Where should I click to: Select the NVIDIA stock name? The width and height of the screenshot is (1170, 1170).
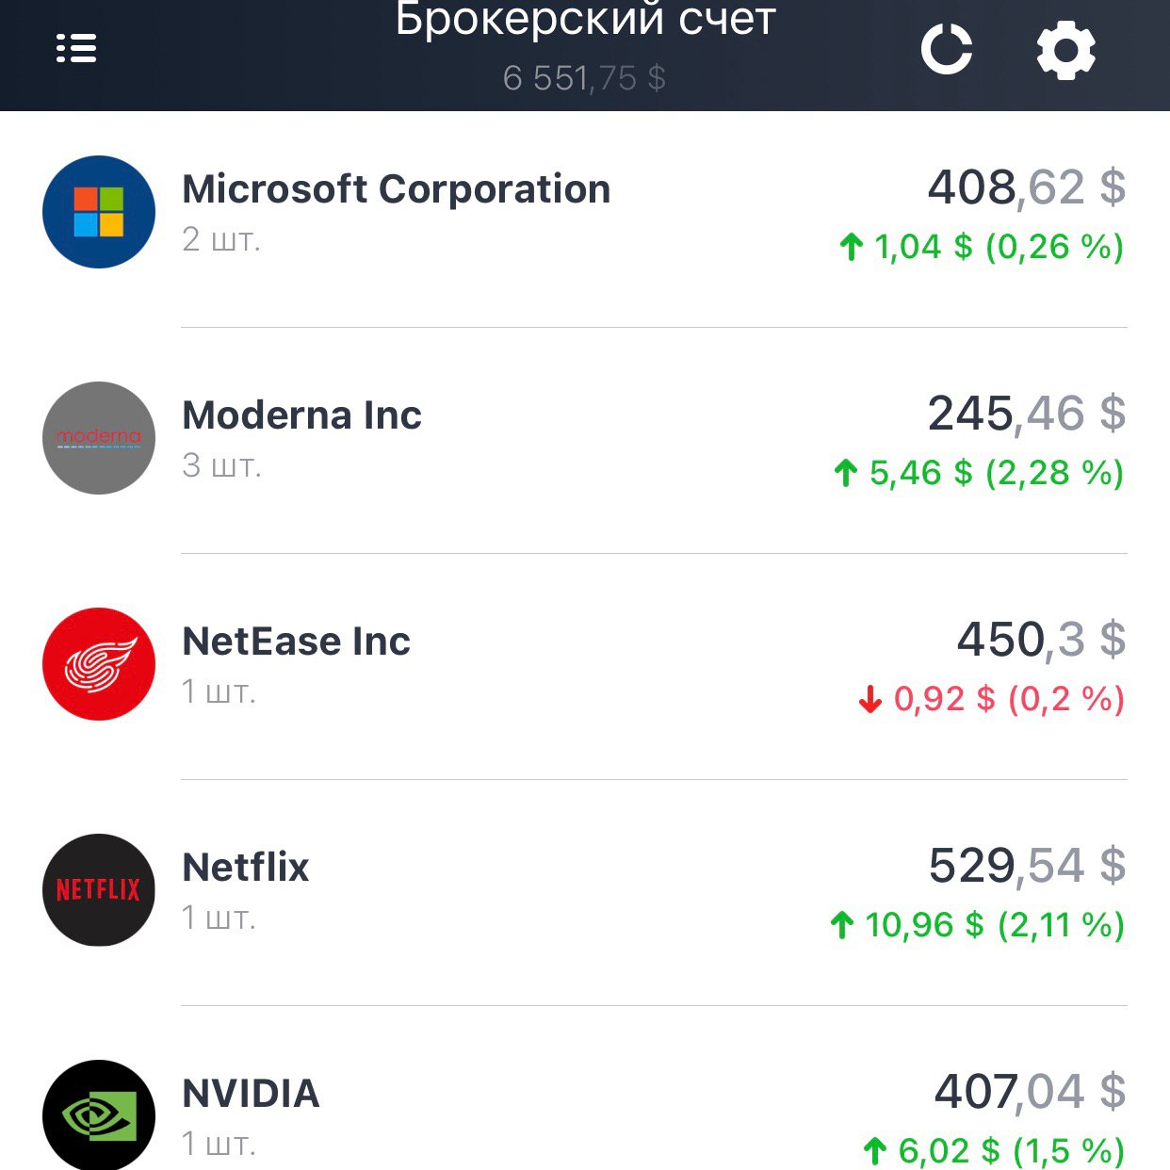click(251, 1094)
